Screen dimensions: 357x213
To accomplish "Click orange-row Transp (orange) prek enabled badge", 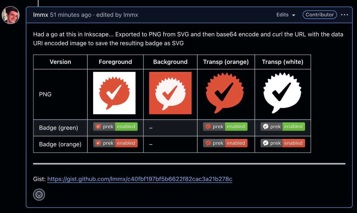I will [225, 143].
